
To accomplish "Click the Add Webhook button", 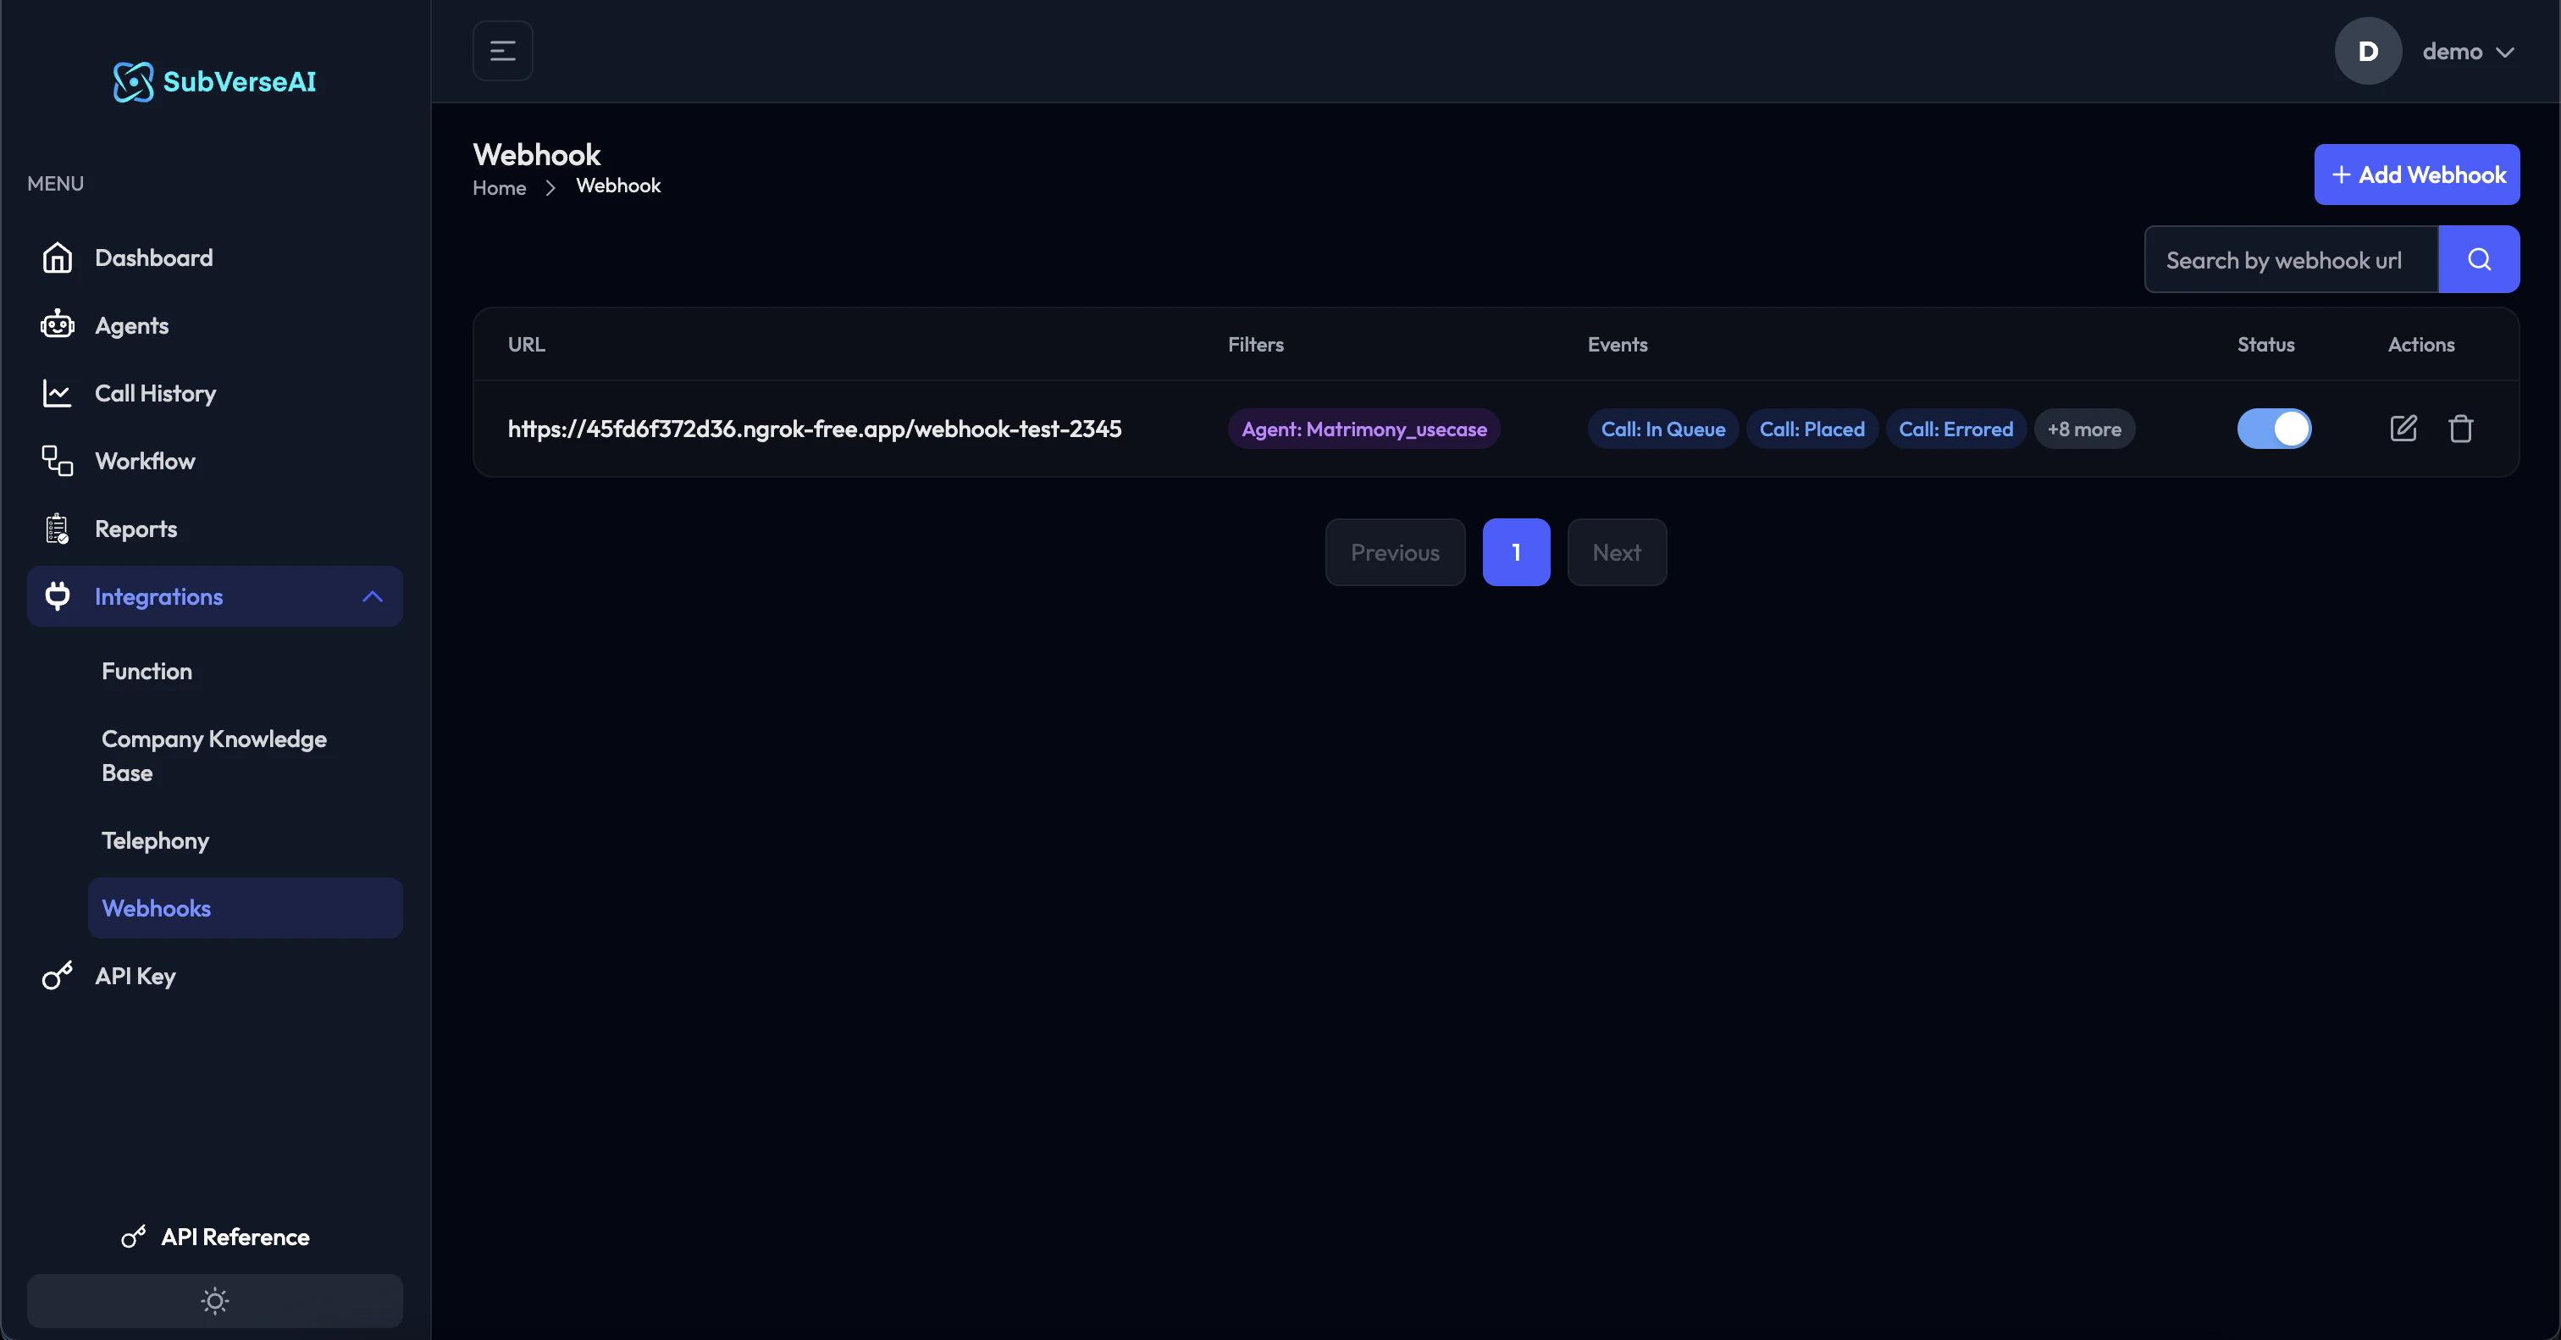I will [x=2417, y=175].
